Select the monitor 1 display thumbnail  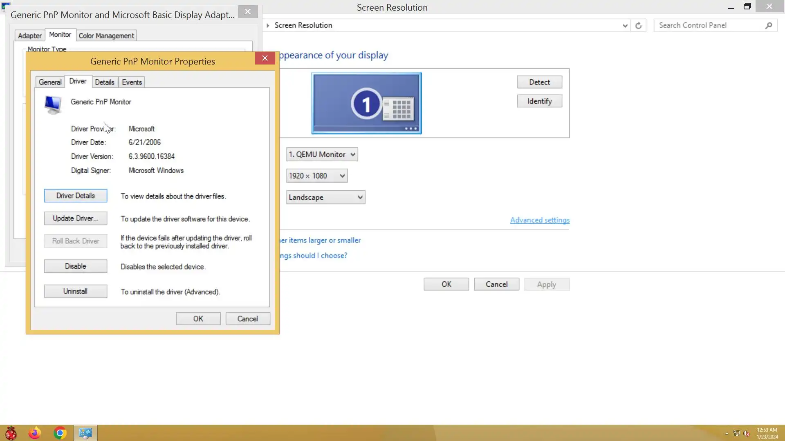coord(366,103)
